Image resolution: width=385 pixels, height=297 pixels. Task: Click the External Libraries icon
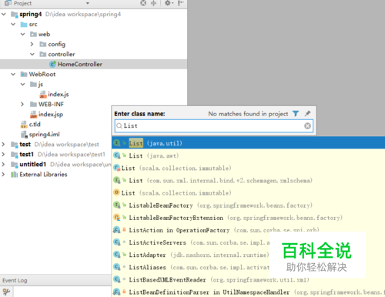pos(14,175)
